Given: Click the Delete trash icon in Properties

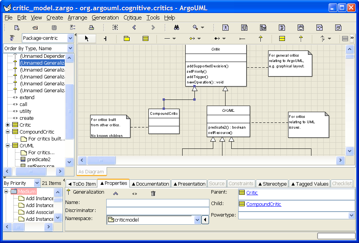Looking at the screenshot, I should pyautogui.click(x=153, y=194).
